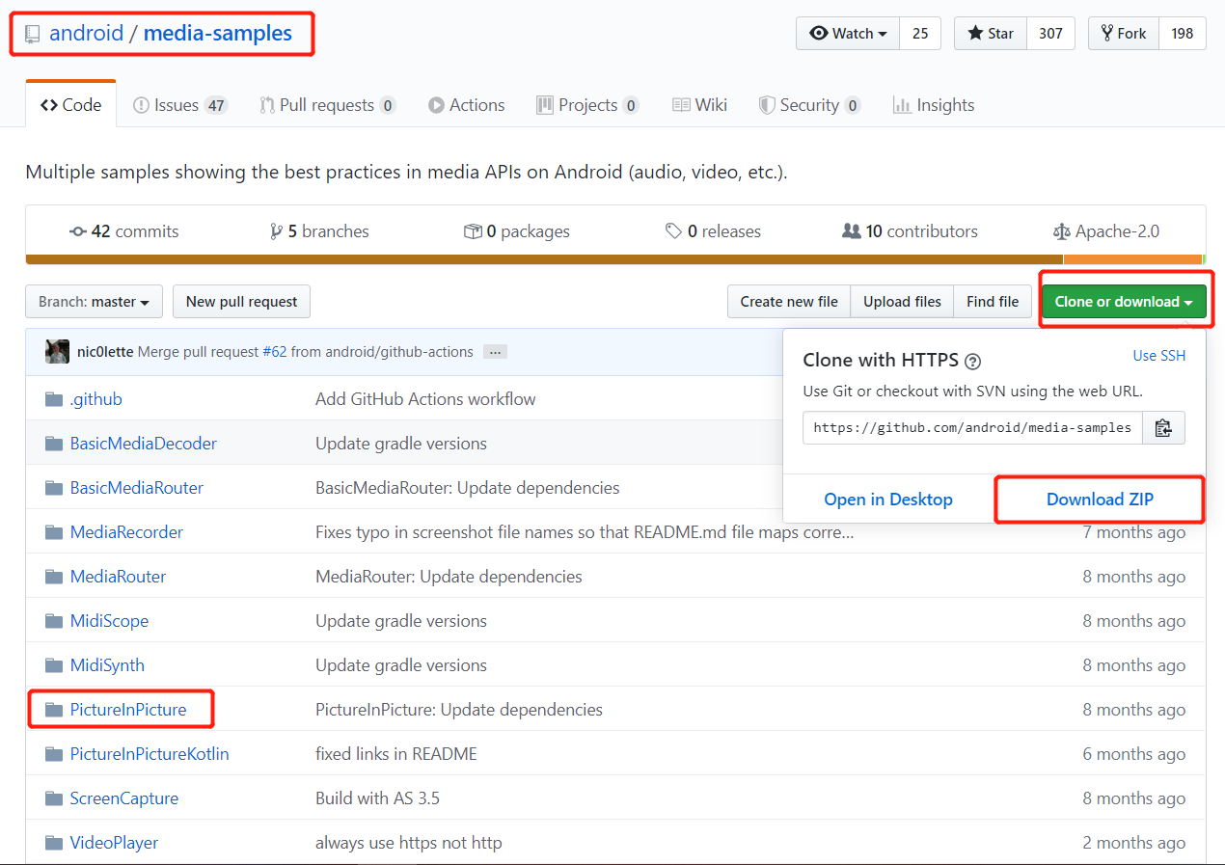Open the Security tab

[x=809, y=105]
